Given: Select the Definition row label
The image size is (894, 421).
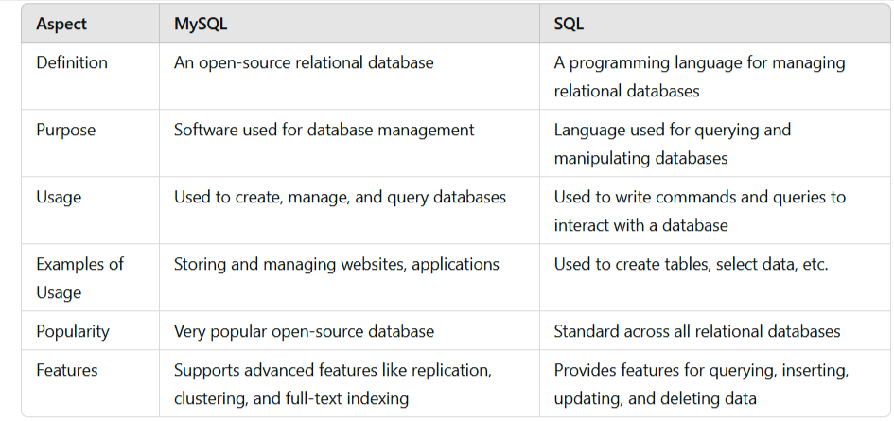Looking at the screenshot, I should coord(72,62).
